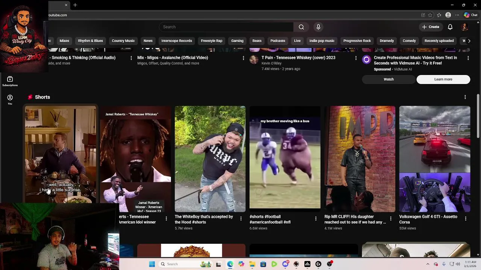
Task: Open the You page in the sidebar
Action: [x=10, y=99]
